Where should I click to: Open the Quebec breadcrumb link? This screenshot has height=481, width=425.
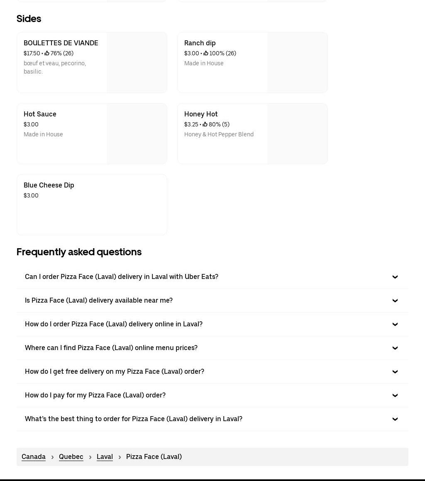(x=71, y=457)
